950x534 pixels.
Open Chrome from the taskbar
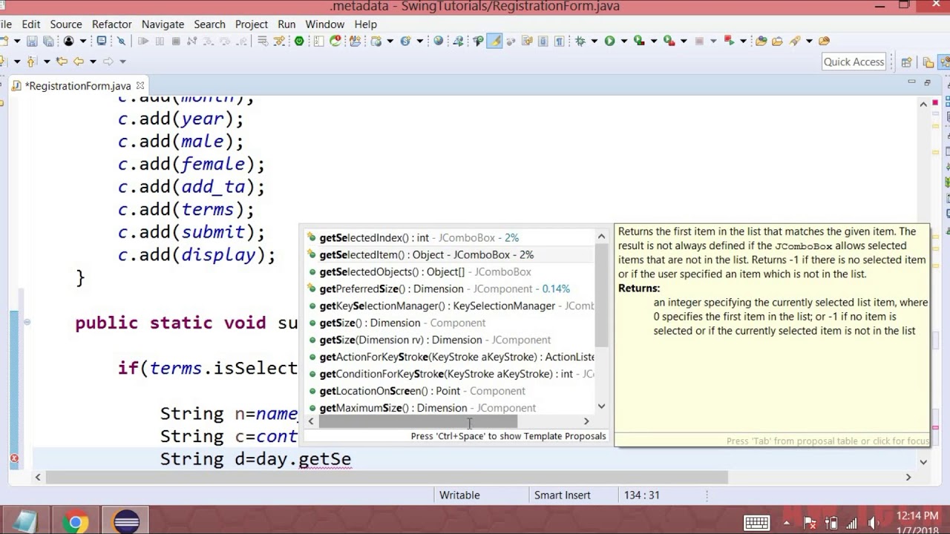point(75,522)
